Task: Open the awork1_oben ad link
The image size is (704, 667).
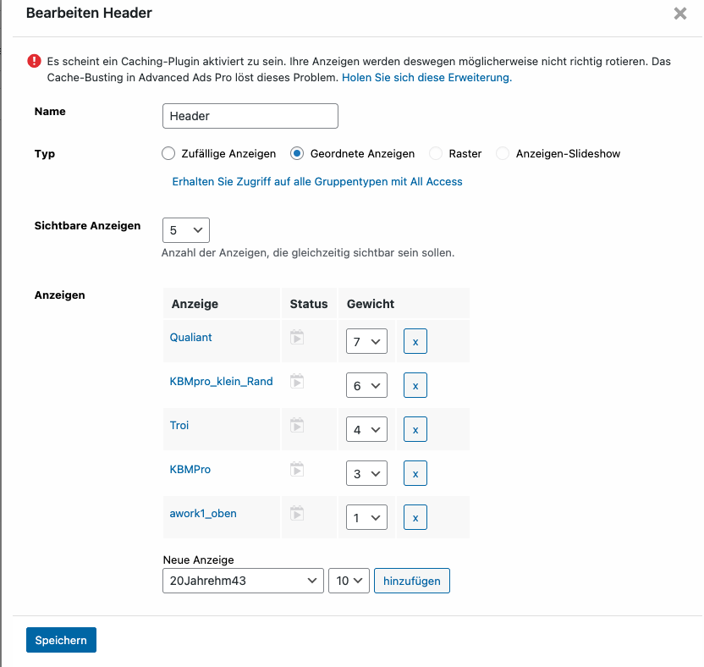Action: tap(203, 514)
